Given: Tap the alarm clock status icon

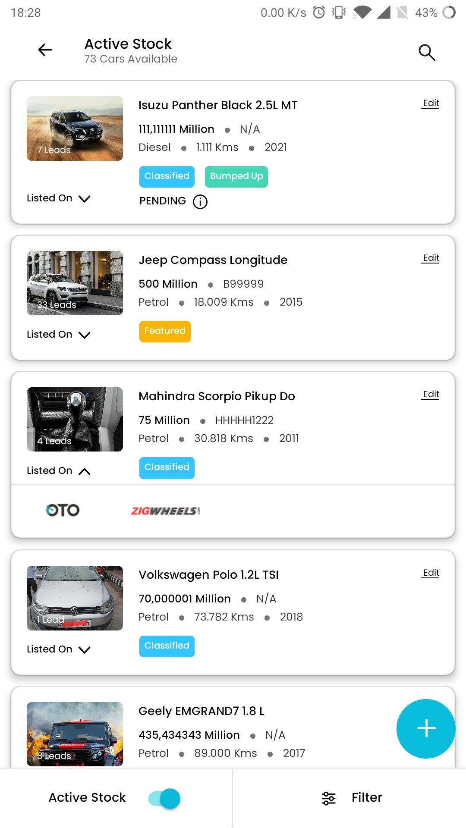Looking at the screenshot, I should tap(319, 13).
